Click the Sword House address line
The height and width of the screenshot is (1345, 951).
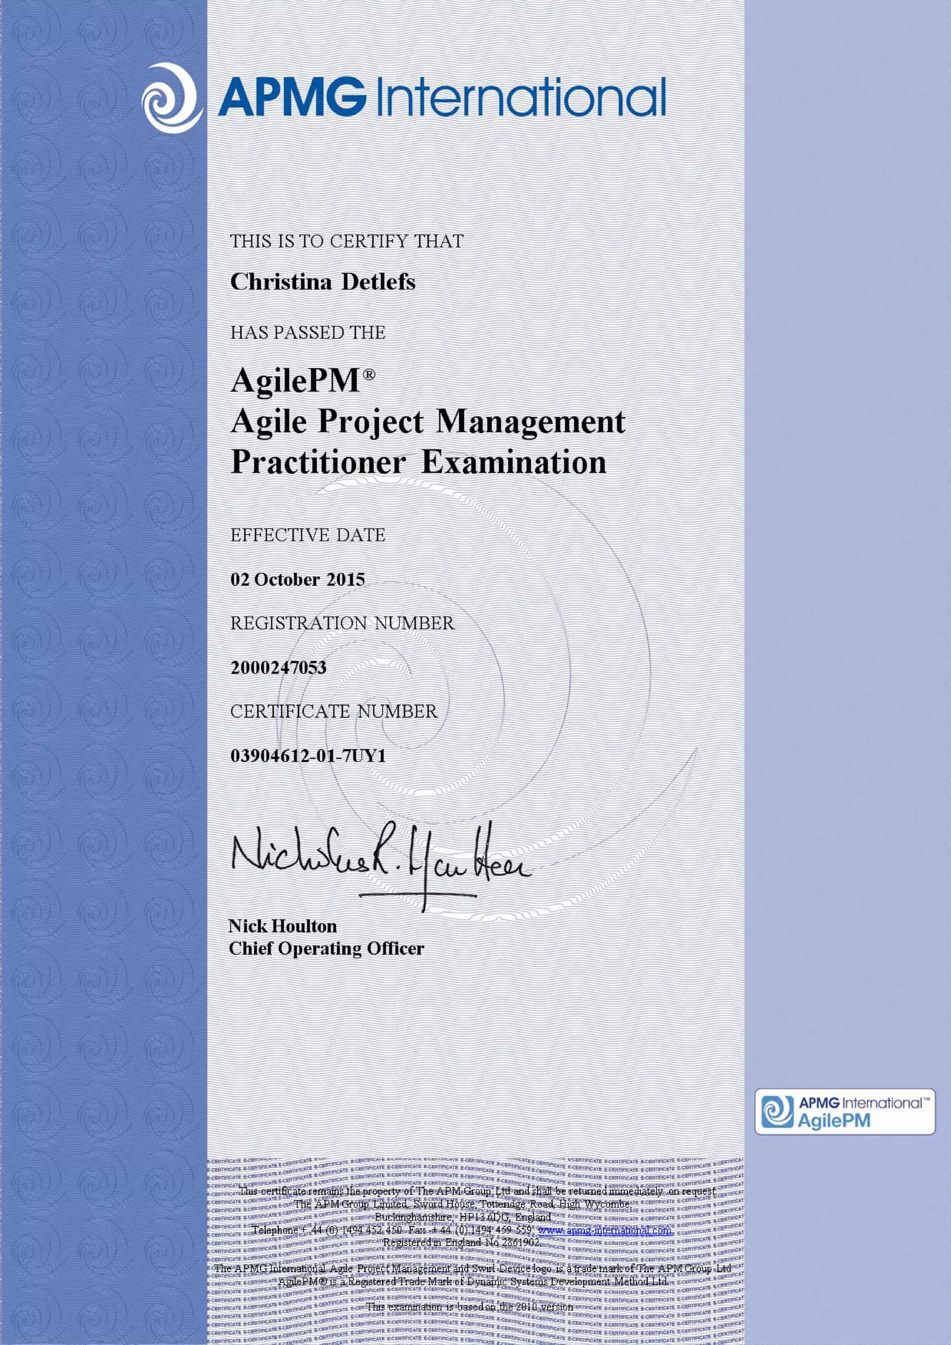click(463, 1204)
